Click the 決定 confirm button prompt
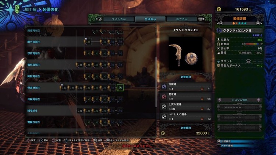Image resolution: width=276 pixels, height=155 pixels. 31,140
